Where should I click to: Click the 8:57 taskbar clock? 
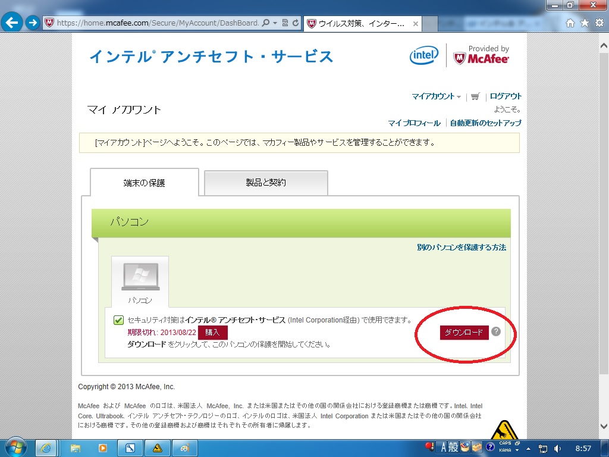coord(583,449)
